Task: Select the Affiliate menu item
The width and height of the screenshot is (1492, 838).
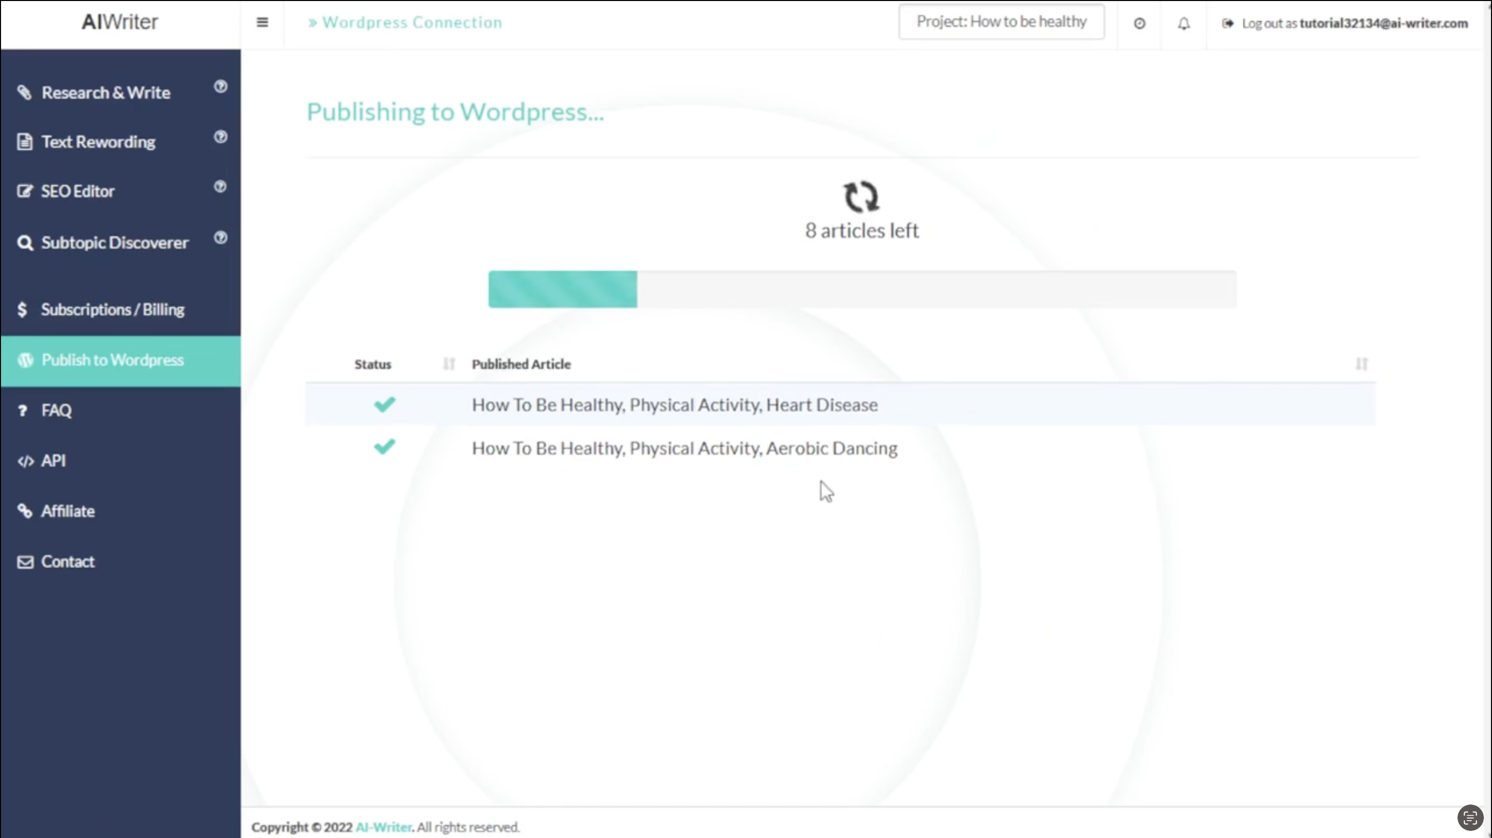Action: click(66, 510)
